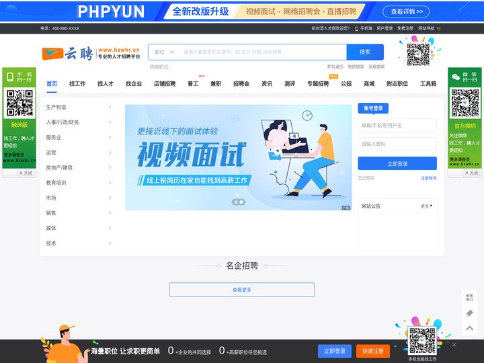Click the 搜索 search button
Viewport: 484px width, 363px height.
coord(365,52)
